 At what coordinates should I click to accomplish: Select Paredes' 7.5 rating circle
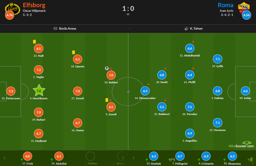190,107
